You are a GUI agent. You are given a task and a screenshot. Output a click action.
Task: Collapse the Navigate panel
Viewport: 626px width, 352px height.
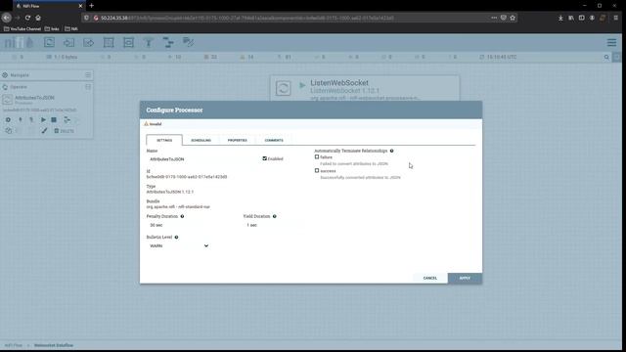coord(88,75)
